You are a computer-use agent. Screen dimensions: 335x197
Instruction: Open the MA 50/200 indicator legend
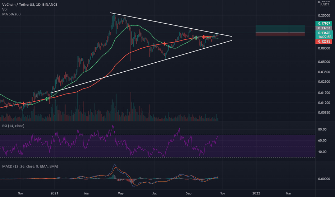click(12, 14)
